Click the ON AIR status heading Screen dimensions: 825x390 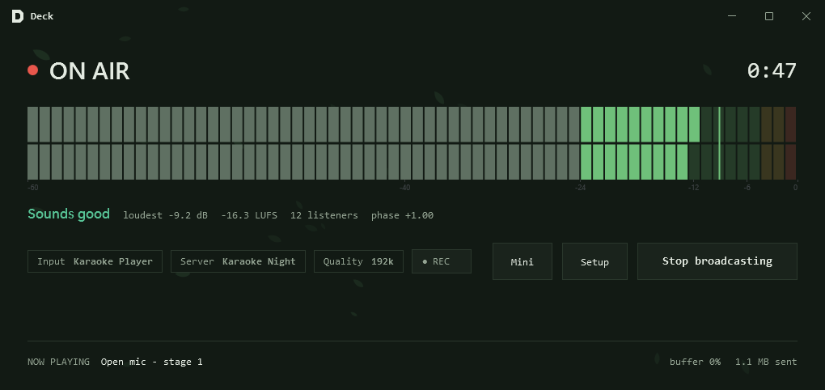[x=90, y=71]
